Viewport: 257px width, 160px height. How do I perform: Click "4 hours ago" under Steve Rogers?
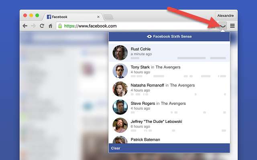pos(140,108)
